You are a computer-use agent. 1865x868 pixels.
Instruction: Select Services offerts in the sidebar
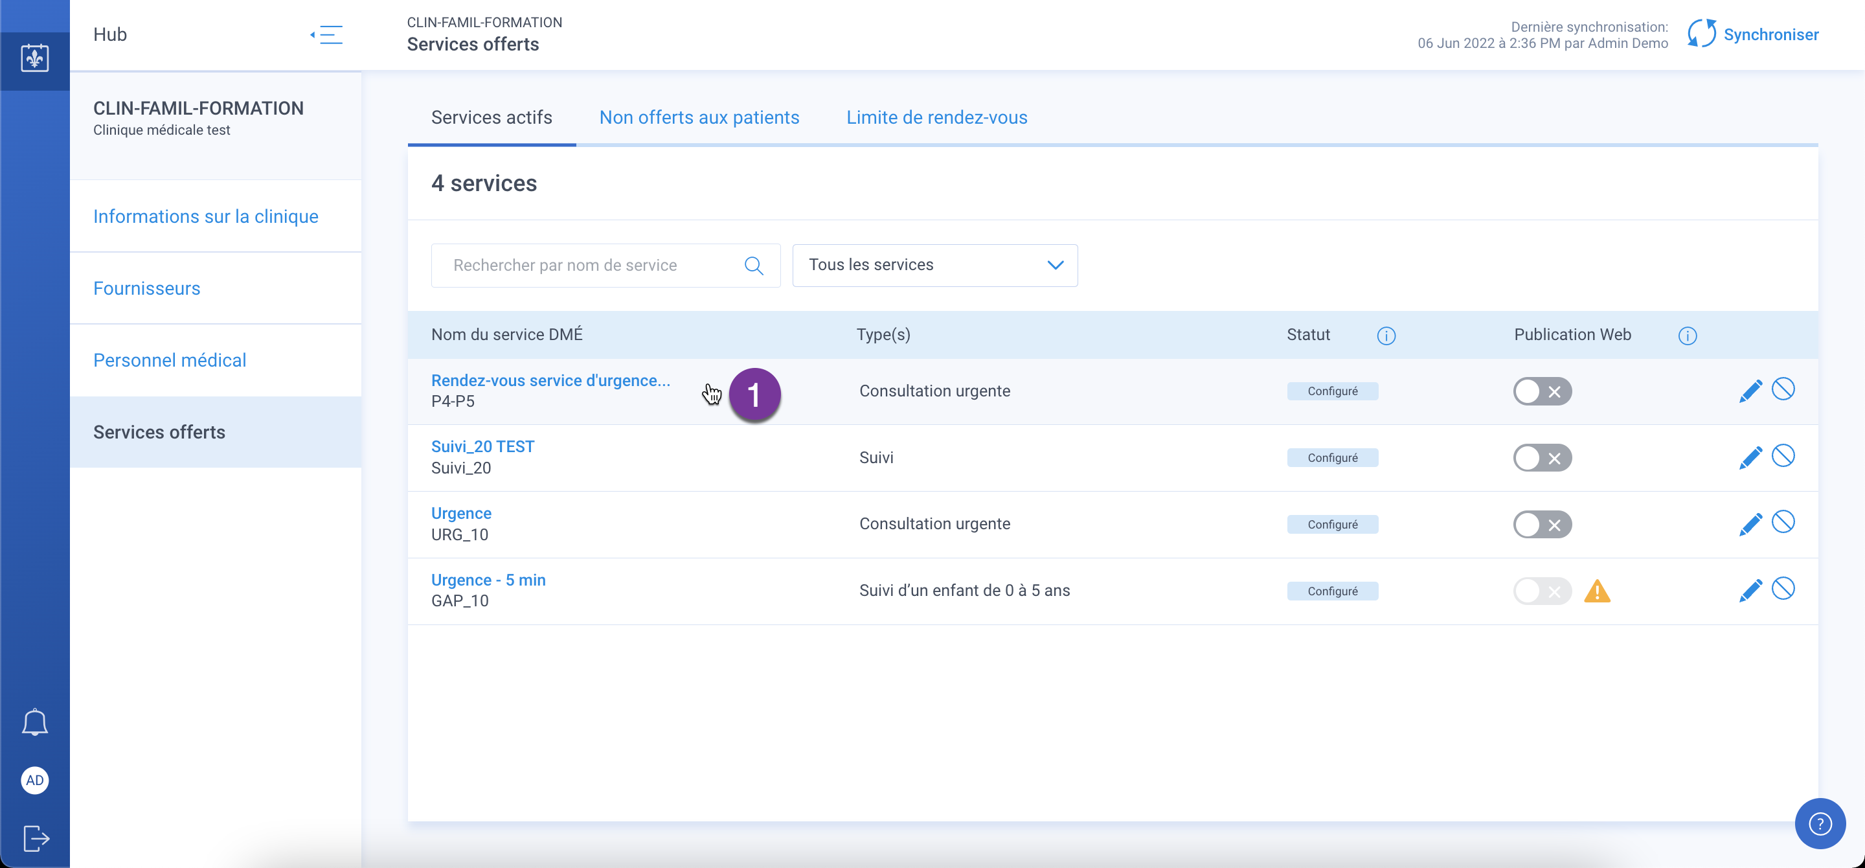[216, 432]
